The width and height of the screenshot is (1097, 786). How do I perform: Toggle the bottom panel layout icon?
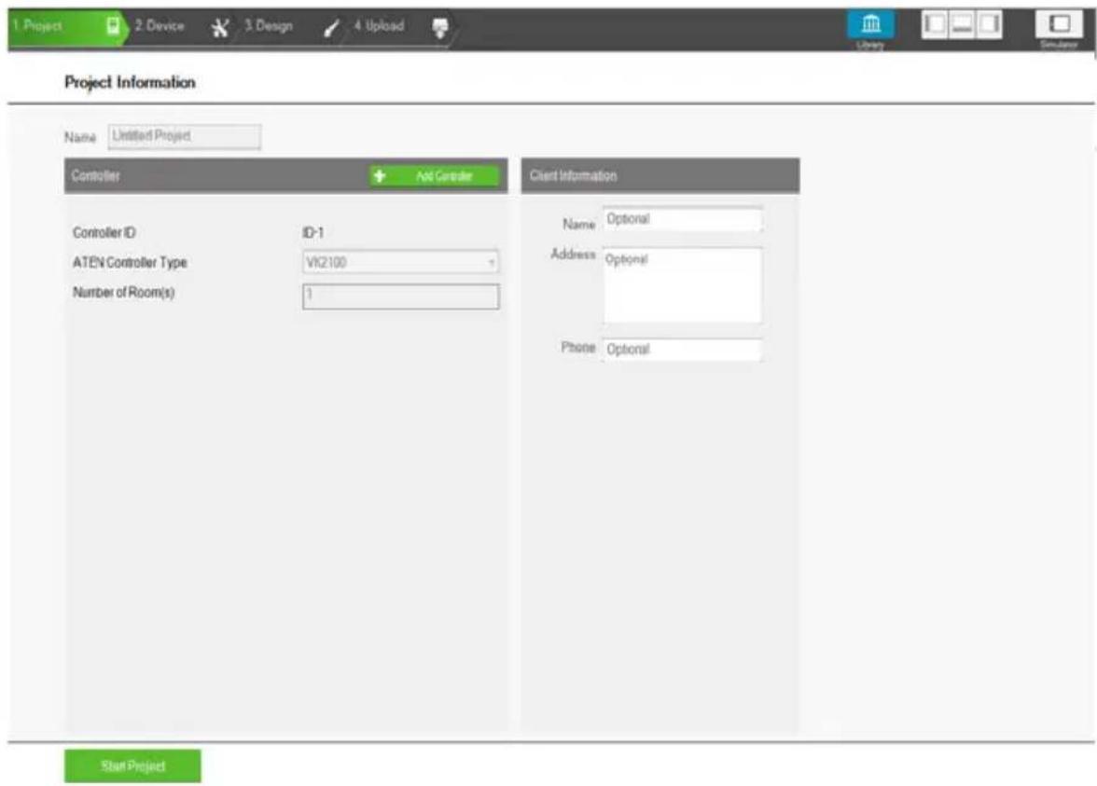pyautogui.click(x=962, y=24)
